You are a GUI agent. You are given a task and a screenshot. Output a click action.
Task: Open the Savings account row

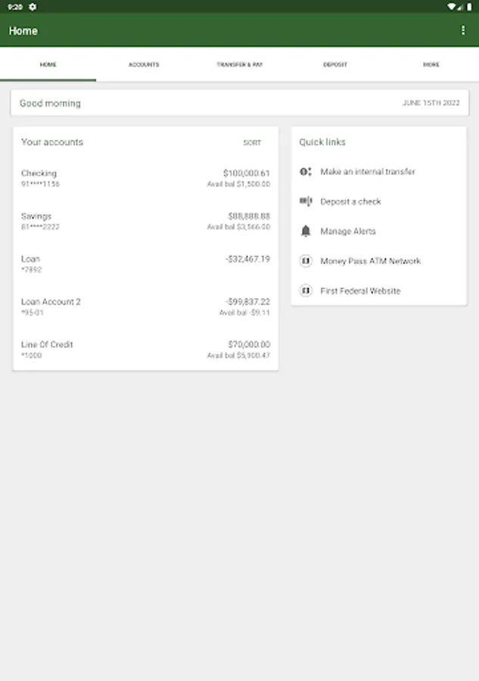click(x=145, y=221)
